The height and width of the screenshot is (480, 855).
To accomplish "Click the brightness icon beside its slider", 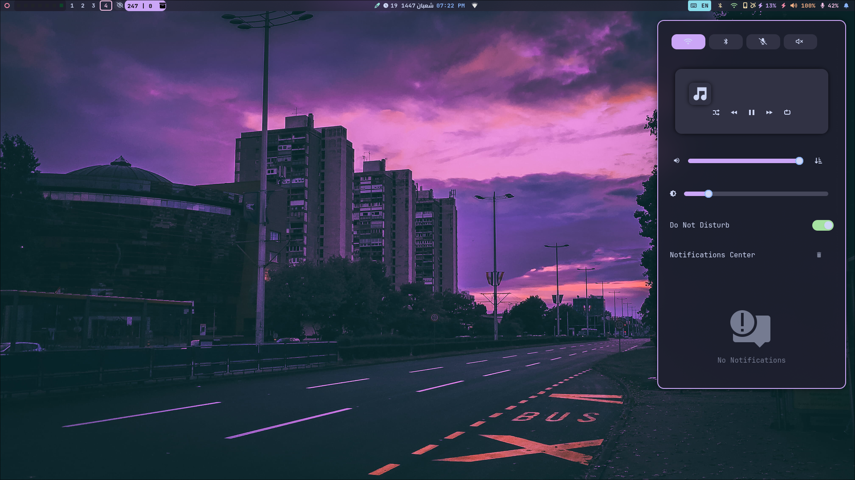I will coord(673,193).
